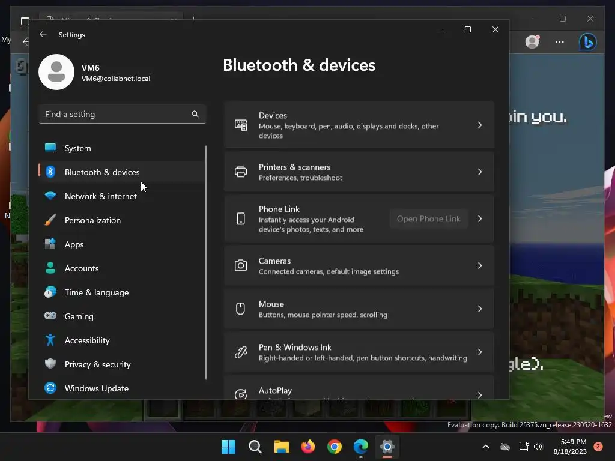Screen dimensions: 615x461
Task: Open the 5:49 PM clock and date
Action: tap(570, 447)
